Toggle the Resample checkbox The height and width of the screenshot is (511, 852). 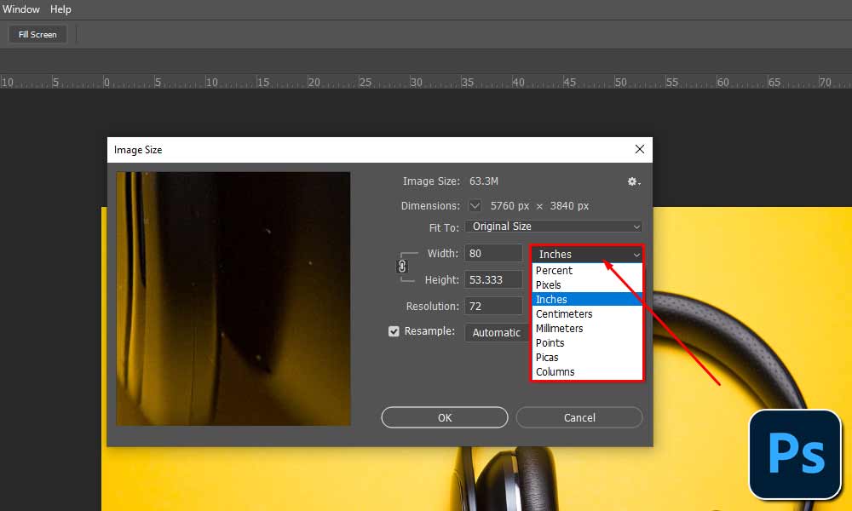394,331
